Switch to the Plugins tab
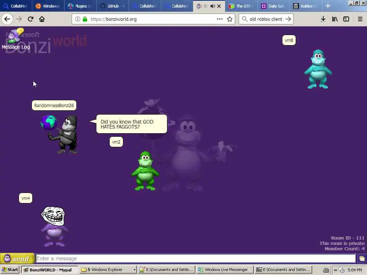The width and height of the screenshot is (367, 275). pyautogui.click(x=80, y=6)
